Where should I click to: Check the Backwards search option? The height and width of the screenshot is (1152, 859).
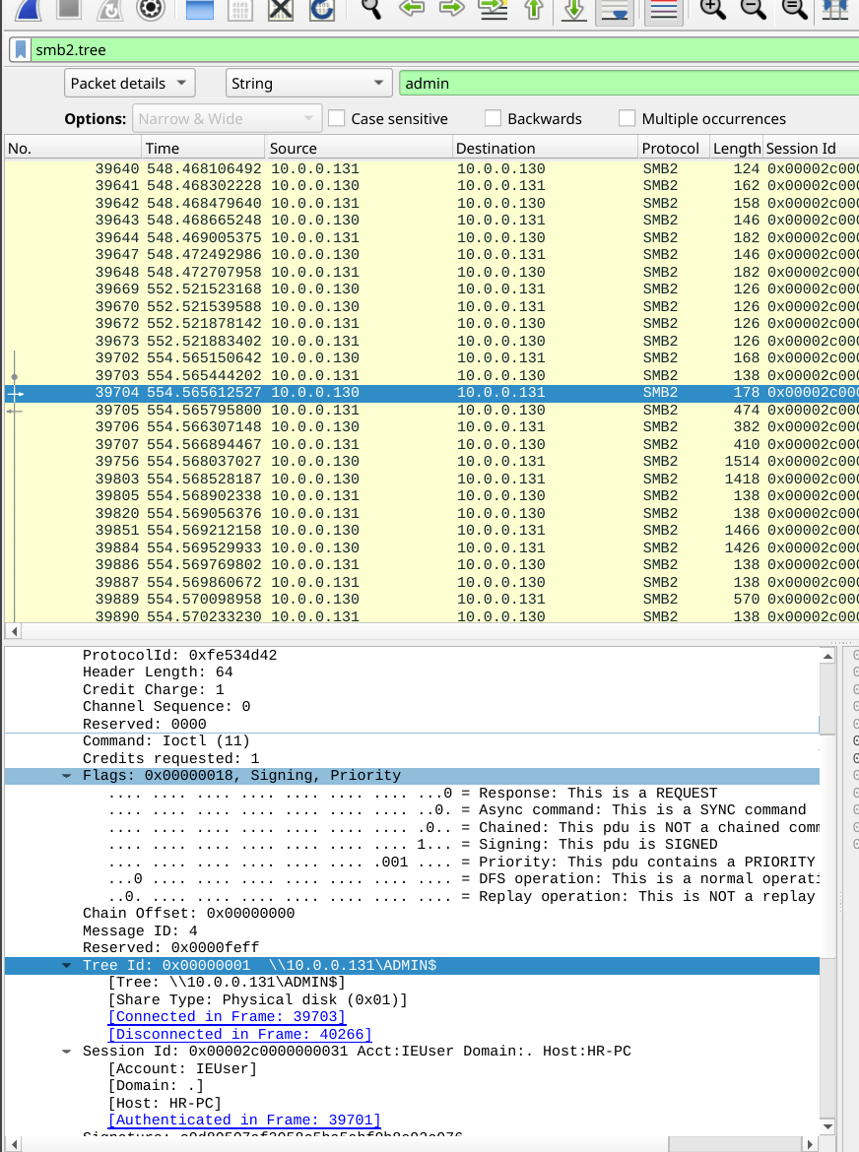[493, 119]
